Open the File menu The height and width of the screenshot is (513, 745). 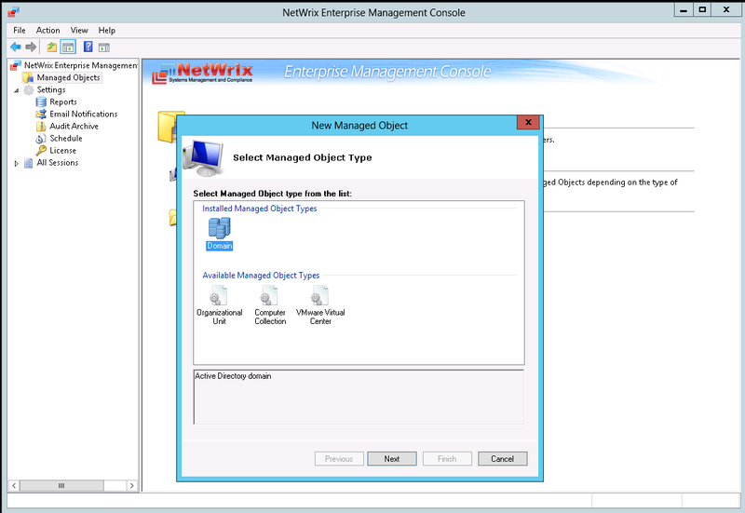point(20,31)
